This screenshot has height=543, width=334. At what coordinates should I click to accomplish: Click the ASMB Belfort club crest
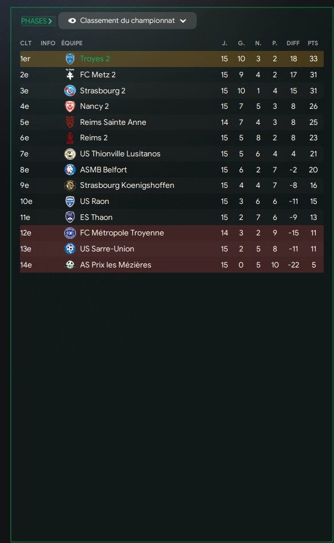(70, 170)
